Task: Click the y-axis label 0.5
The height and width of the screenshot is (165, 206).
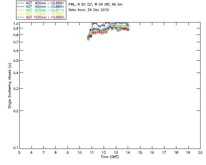Action: [x=16, y=61]
